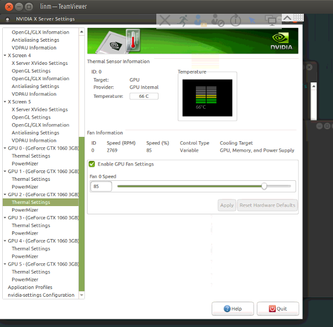Viewport: 333px width, 327px height.
Task: Collapse the X Screen 4 tree arrow
Action: [x=5, y=56]
